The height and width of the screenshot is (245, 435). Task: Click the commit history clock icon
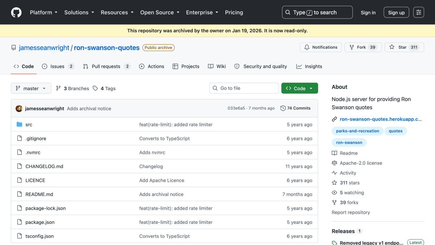283,108
